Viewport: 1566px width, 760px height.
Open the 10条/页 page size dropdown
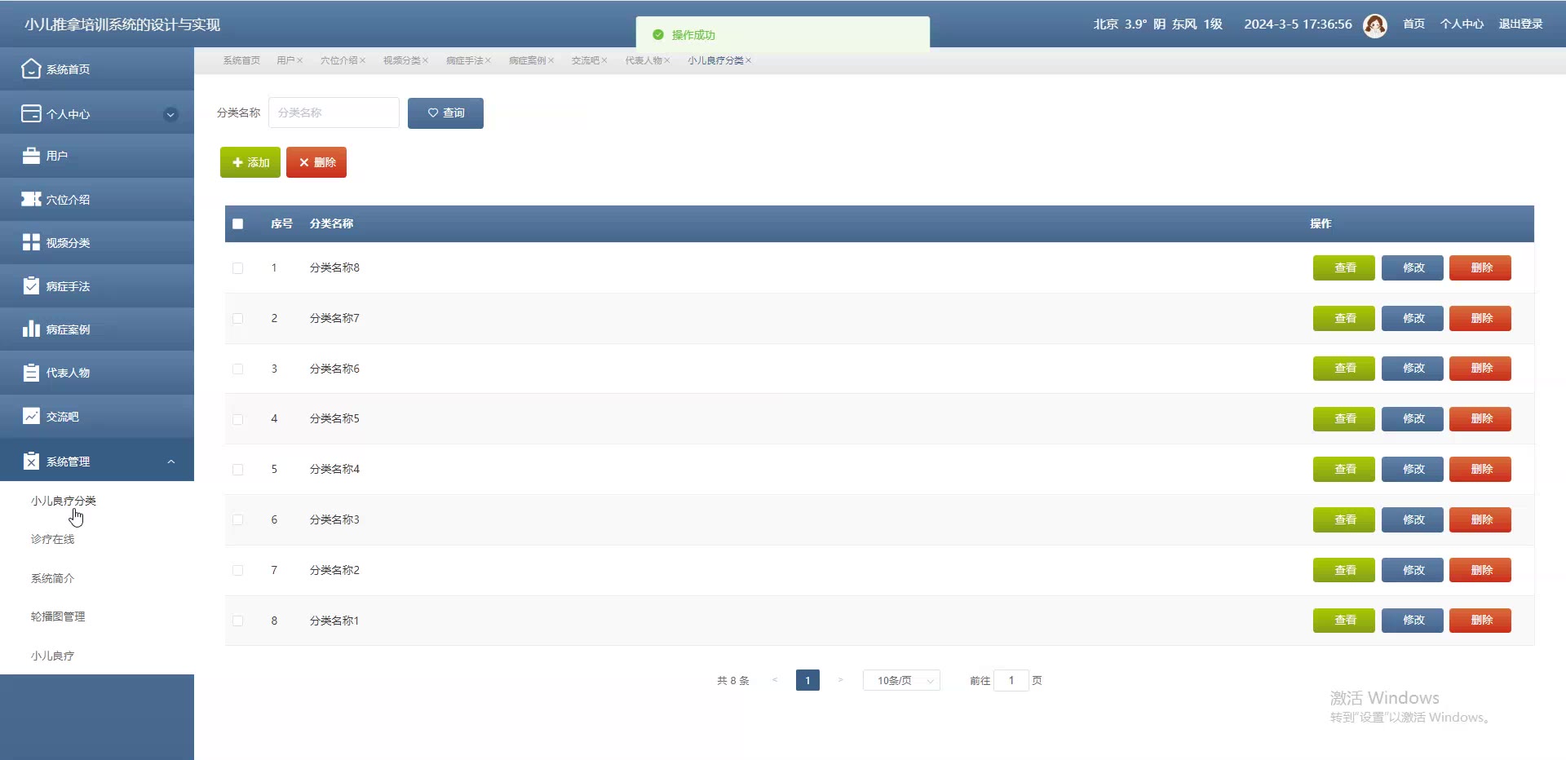pos(901,680)
